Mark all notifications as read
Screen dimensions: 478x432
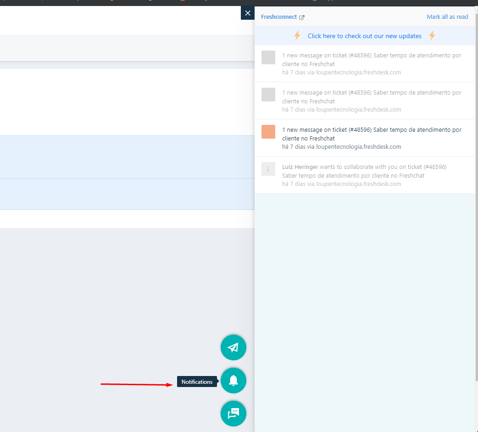[447, 17]
